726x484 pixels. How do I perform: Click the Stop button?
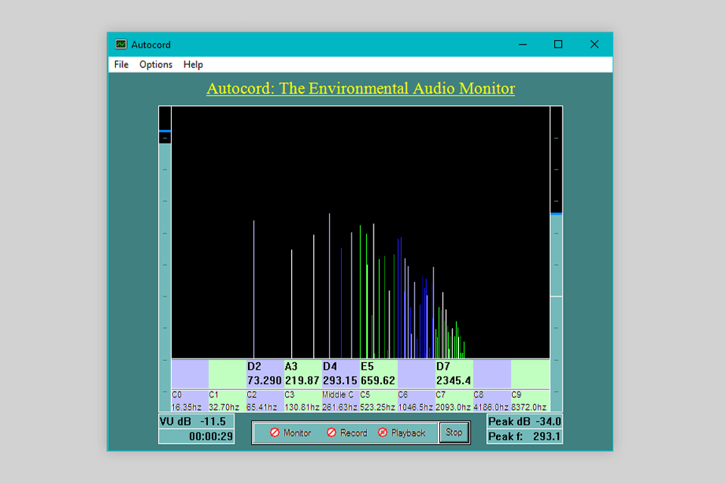pyautogui.click(x=454, y=432)
